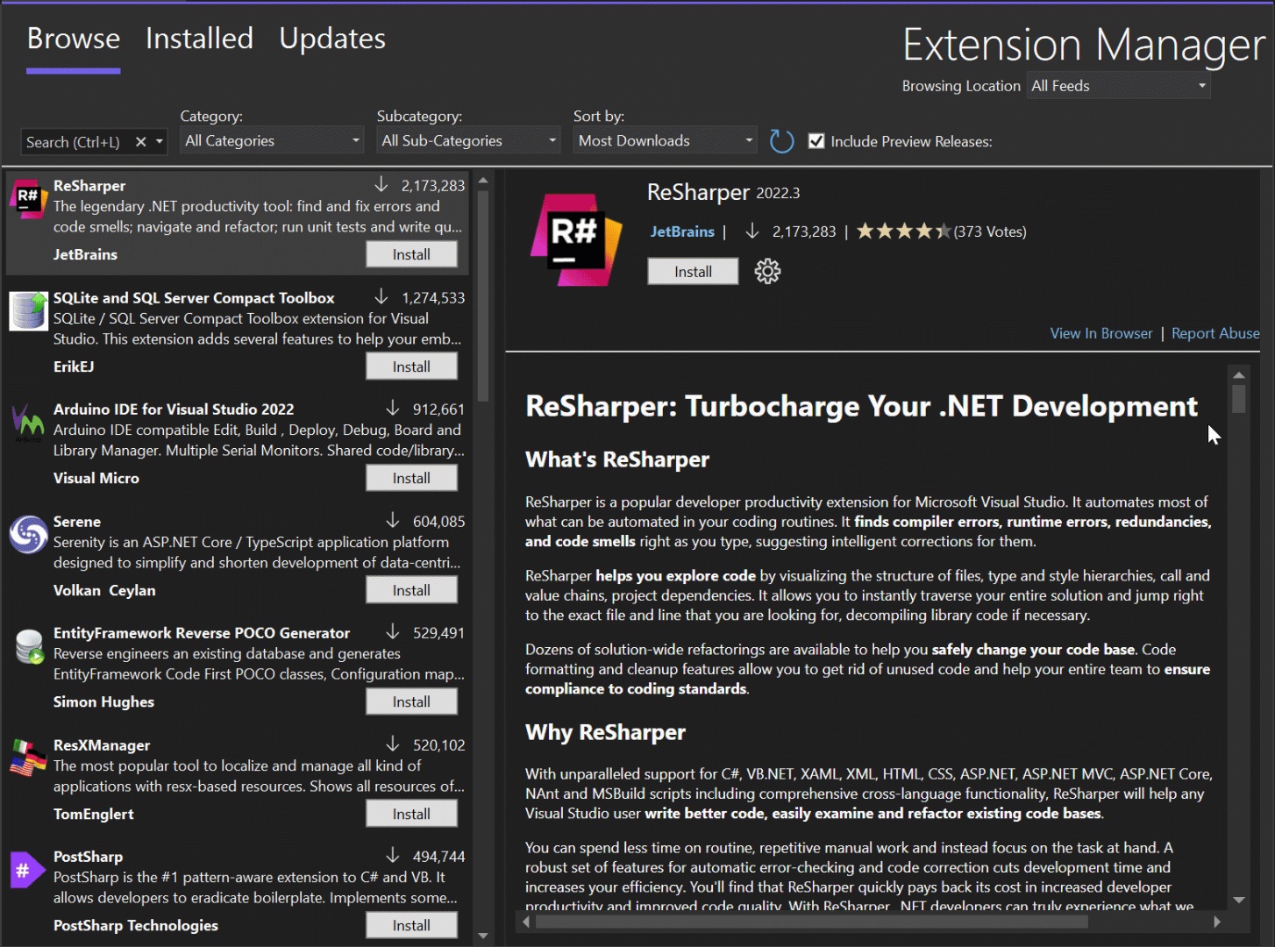The image size is (1275, 947).
Task: Click the extension list scroll-up arrow
Action: click(x=483, y=181)
